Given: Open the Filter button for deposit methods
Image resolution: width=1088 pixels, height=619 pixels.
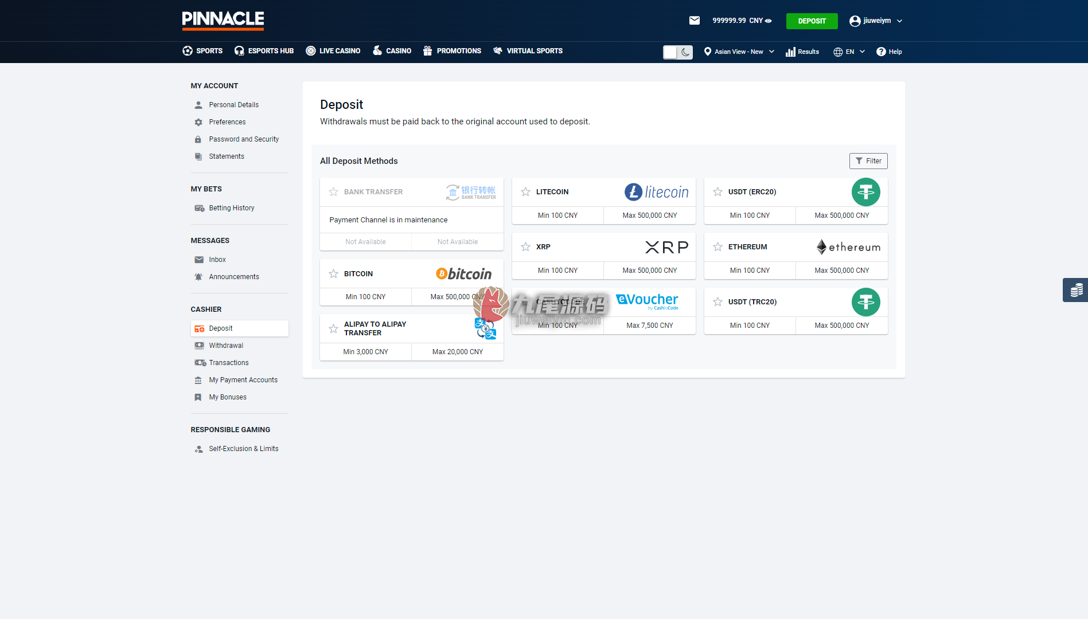Looking at the screenshot, I should coord(868,161).
